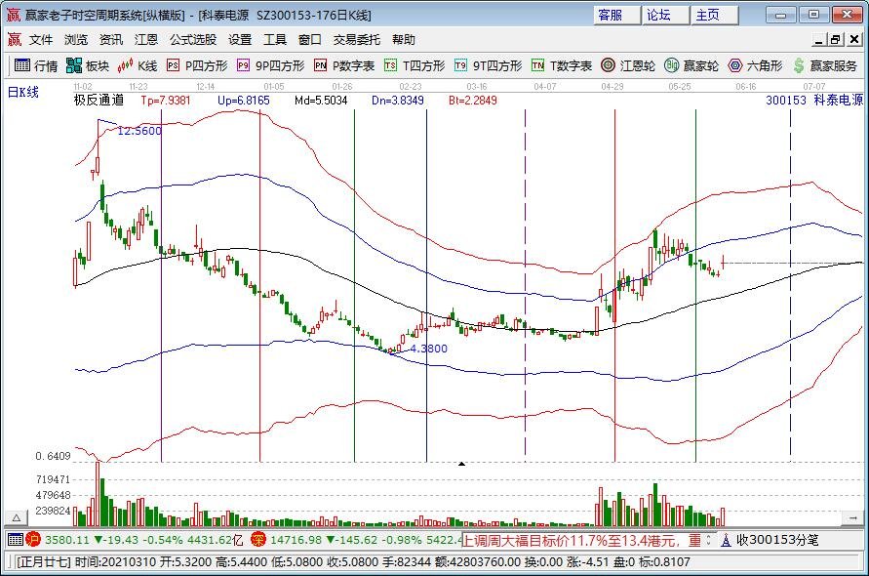Click the Up=6.8165 indicator value

pos(243,101)
